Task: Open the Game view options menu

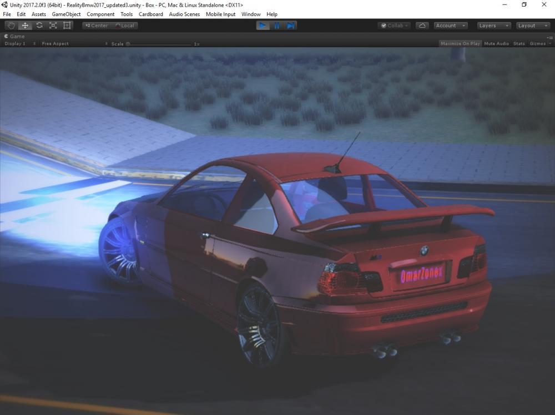Action: coord(549,37)
